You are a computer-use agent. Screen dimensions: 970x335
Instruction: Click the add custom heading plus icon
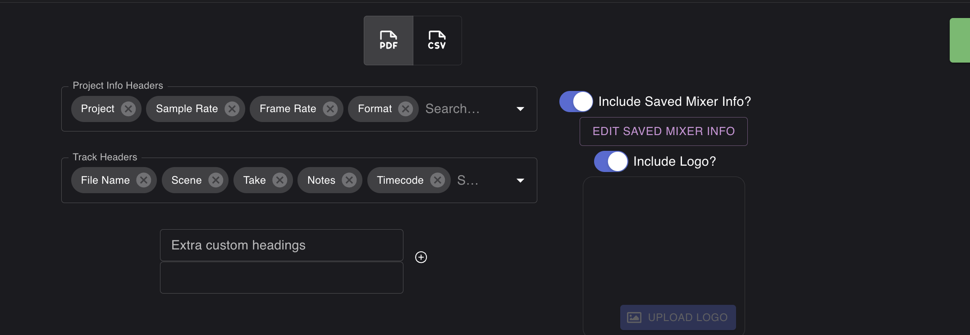coord(421,257)
